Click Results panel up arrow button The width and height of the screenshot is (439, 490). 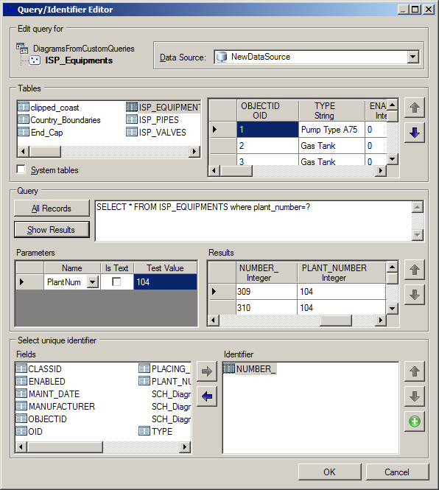[x=414, y=270]
